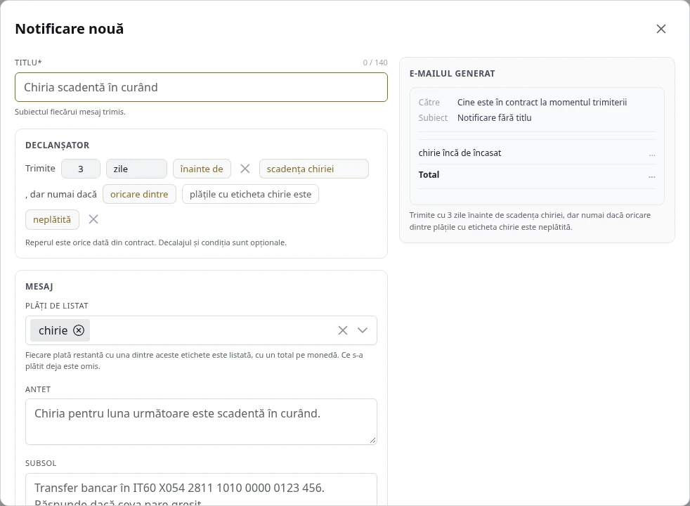Click the Trimite cu 3 zile summary text

530,221
